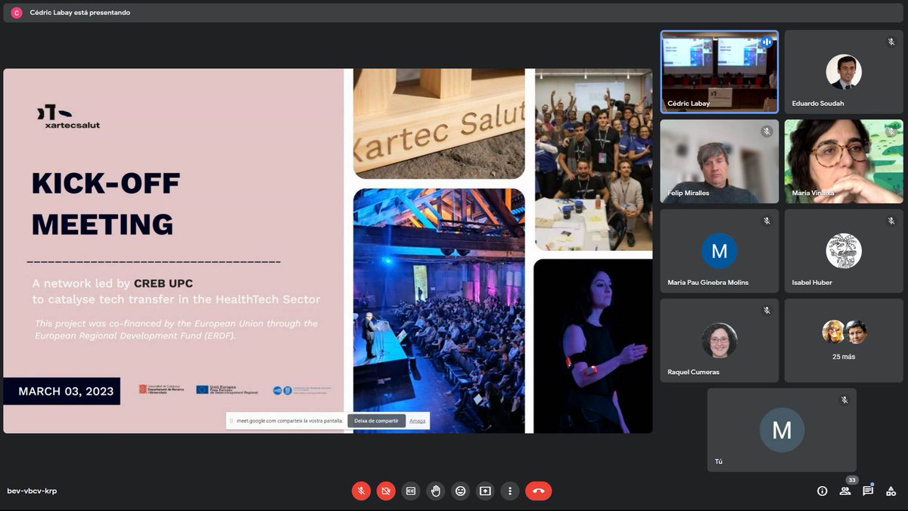The height and width of the screenshot is (511, 908).
Task: Open the meeting details info icon
Action: click(822, 491)
